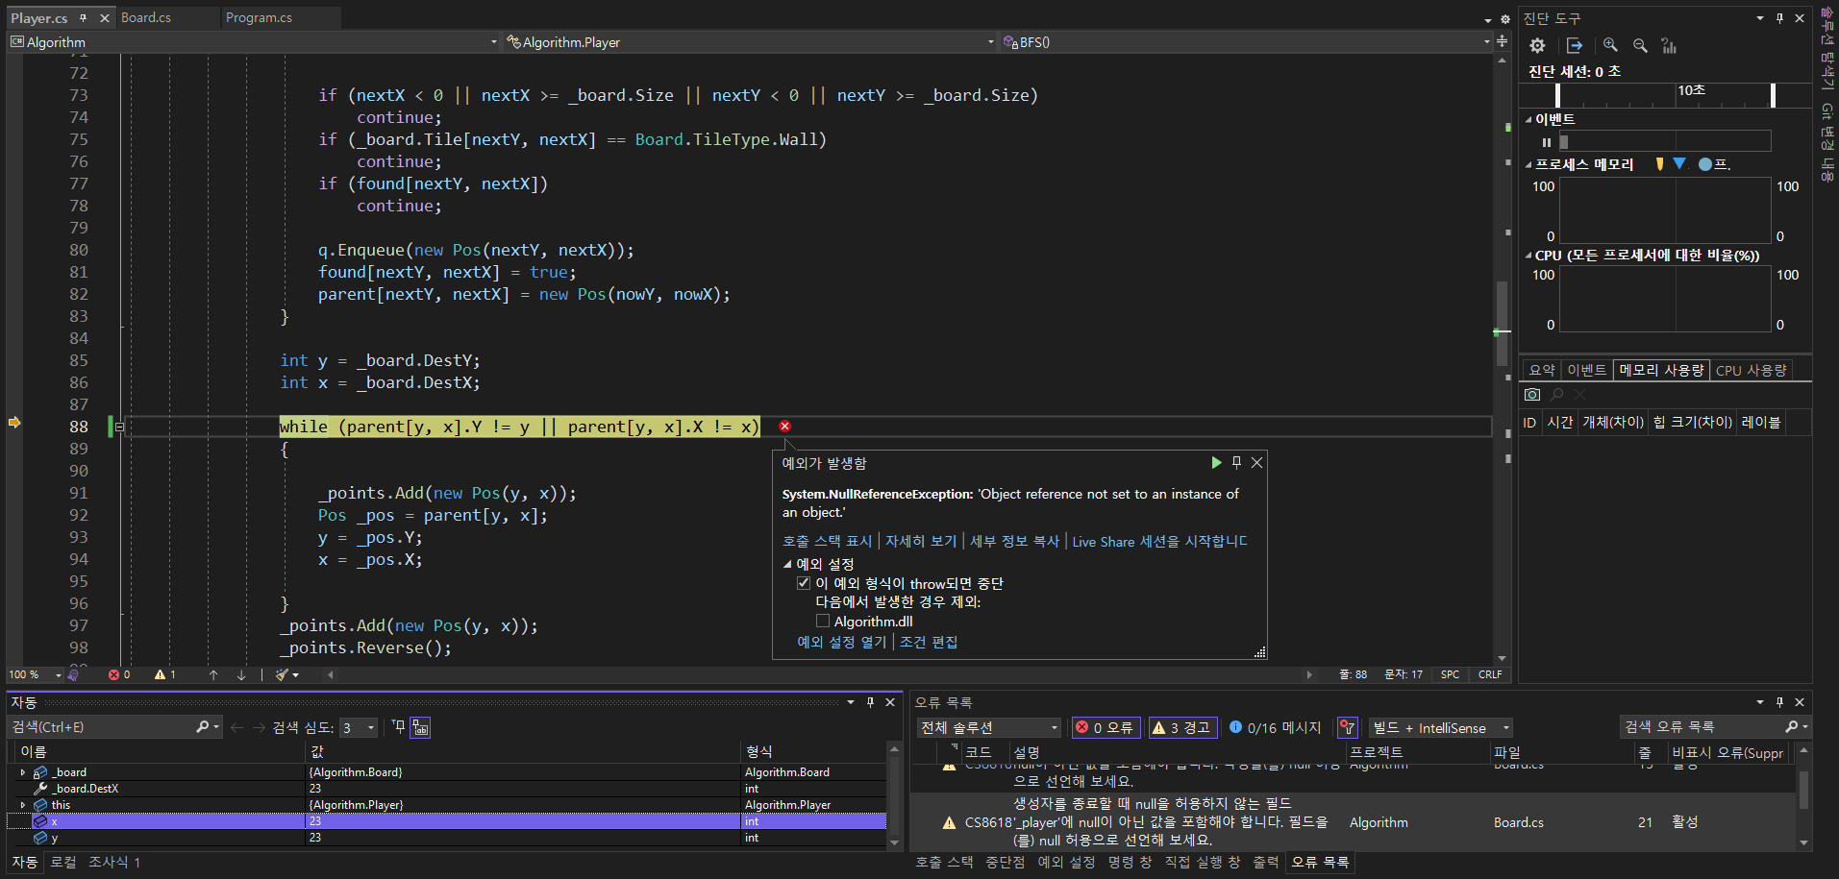The width and height of the screenshot is (1839, 879).
Task: Click the red exception error icon on line 88
Action: click(x=784, y=426)
